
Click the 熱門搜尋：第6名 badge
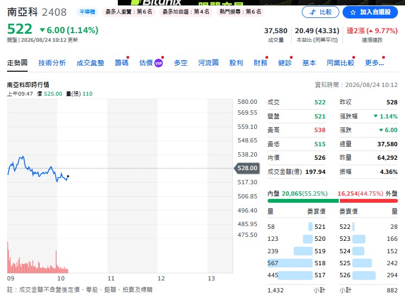pyautogui.click(x=240, y=12)
